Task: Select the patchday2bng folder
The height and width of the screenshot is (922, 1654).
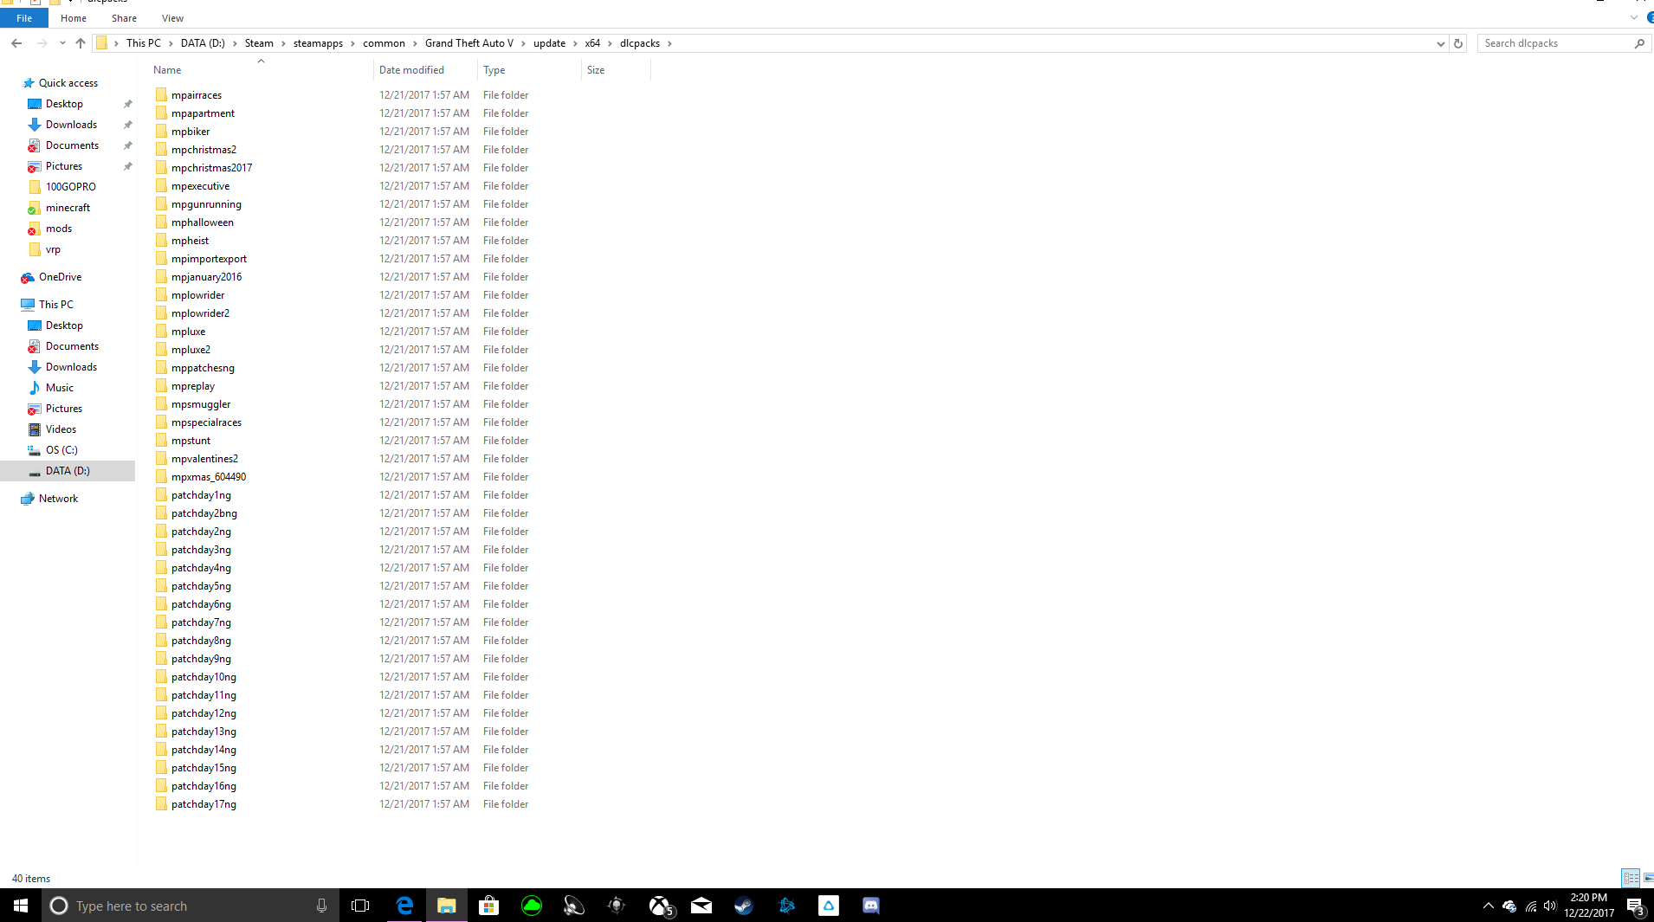Action: tap(204, 513)
